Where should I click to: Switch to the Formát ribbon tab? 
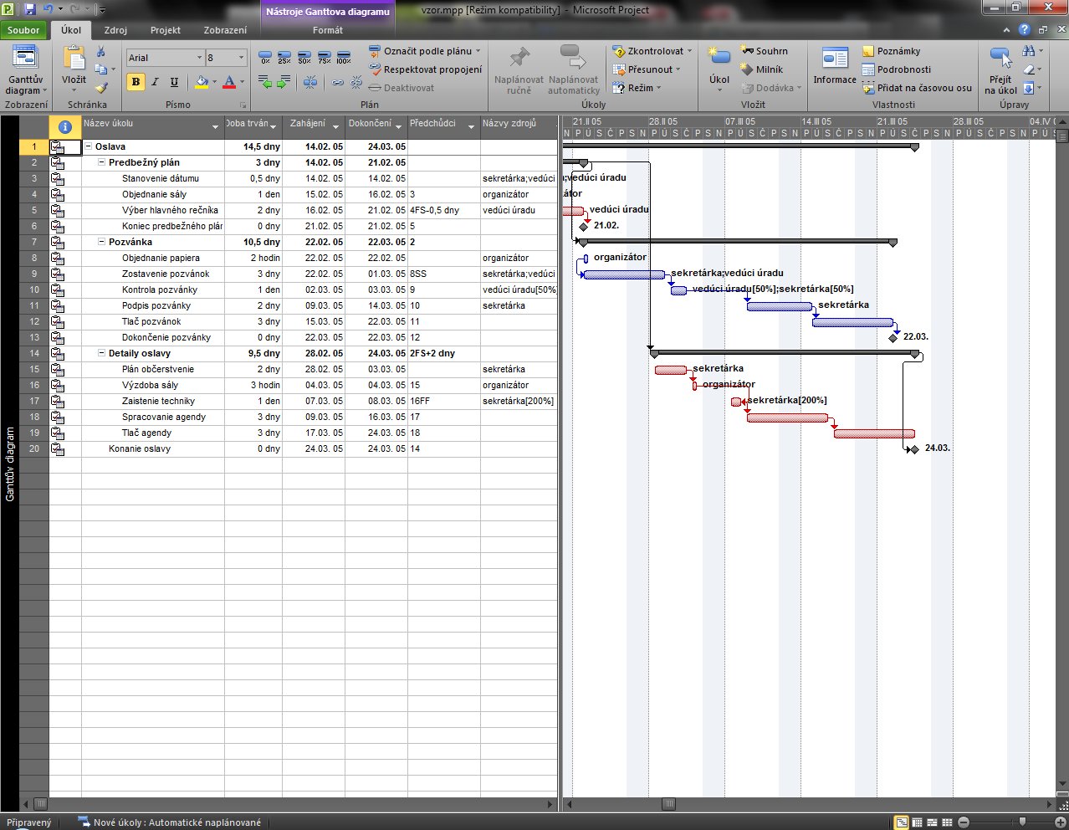pos(328,30)
